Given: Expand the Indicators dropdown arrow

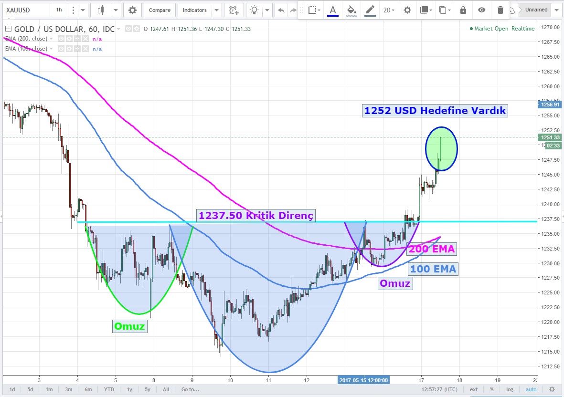Looking at the screenshot, I should [216, 10].
